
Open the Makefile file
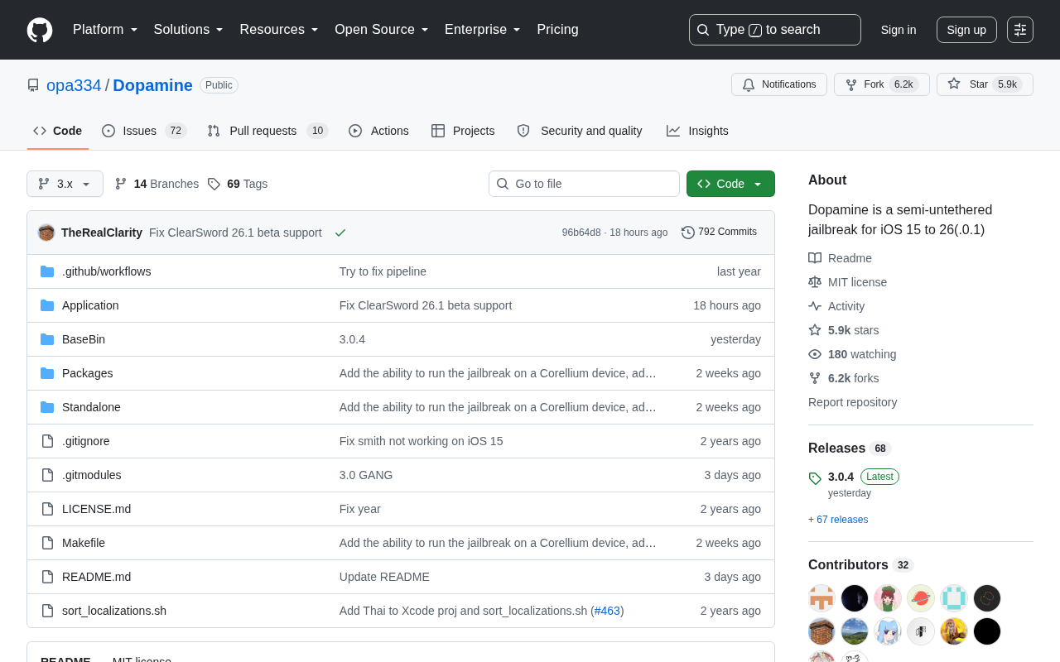pos(84,543)
